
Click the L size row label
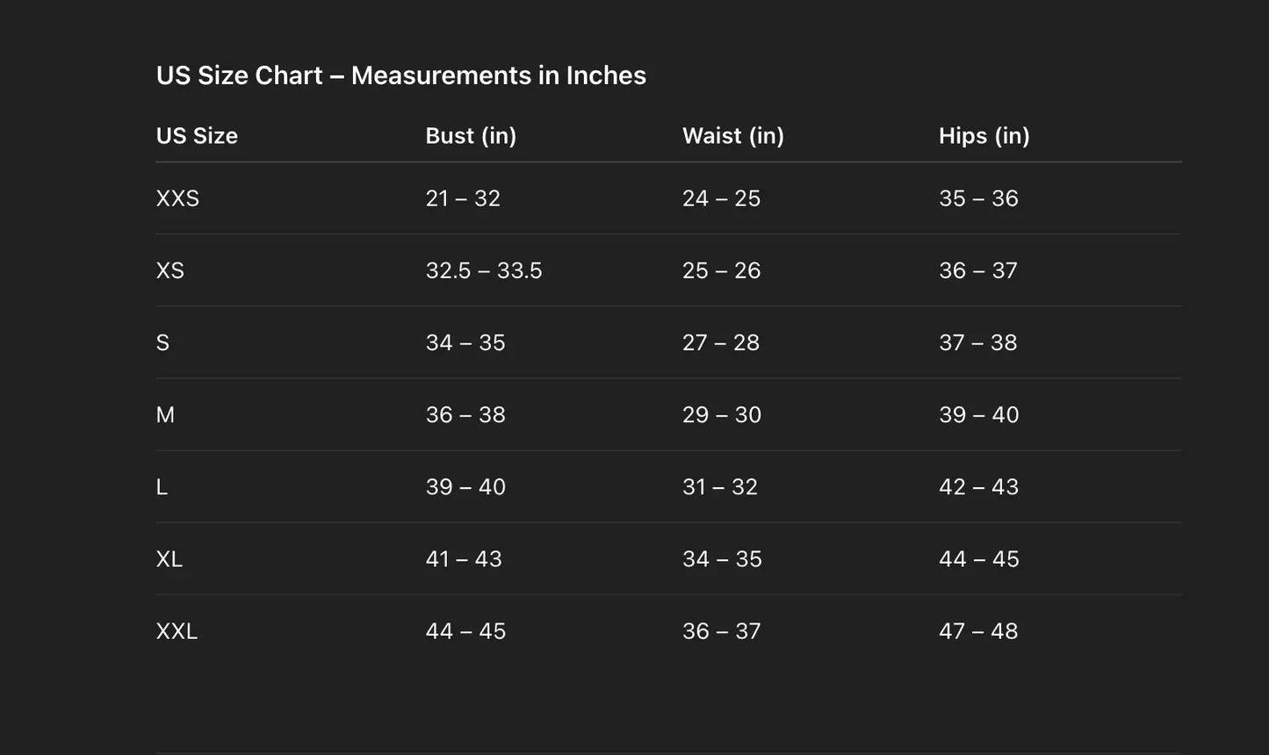(x=162, y=487)
